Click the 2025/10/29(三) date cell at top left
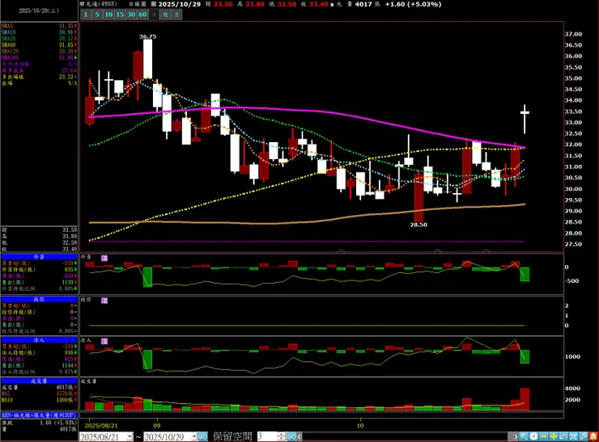Viewport: 599px width, 442px height. click(x=39, y=11)
